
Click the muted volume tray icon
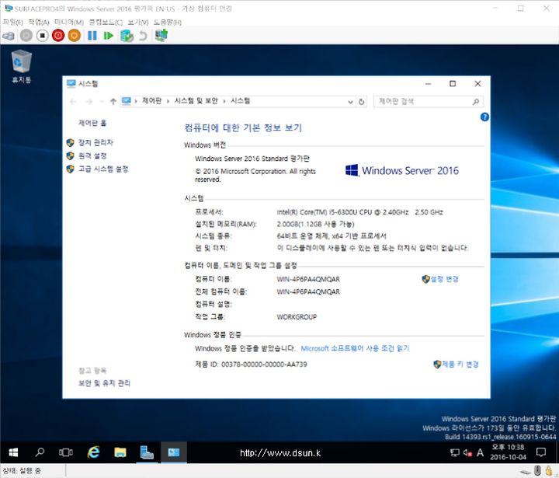pos(467,453)
